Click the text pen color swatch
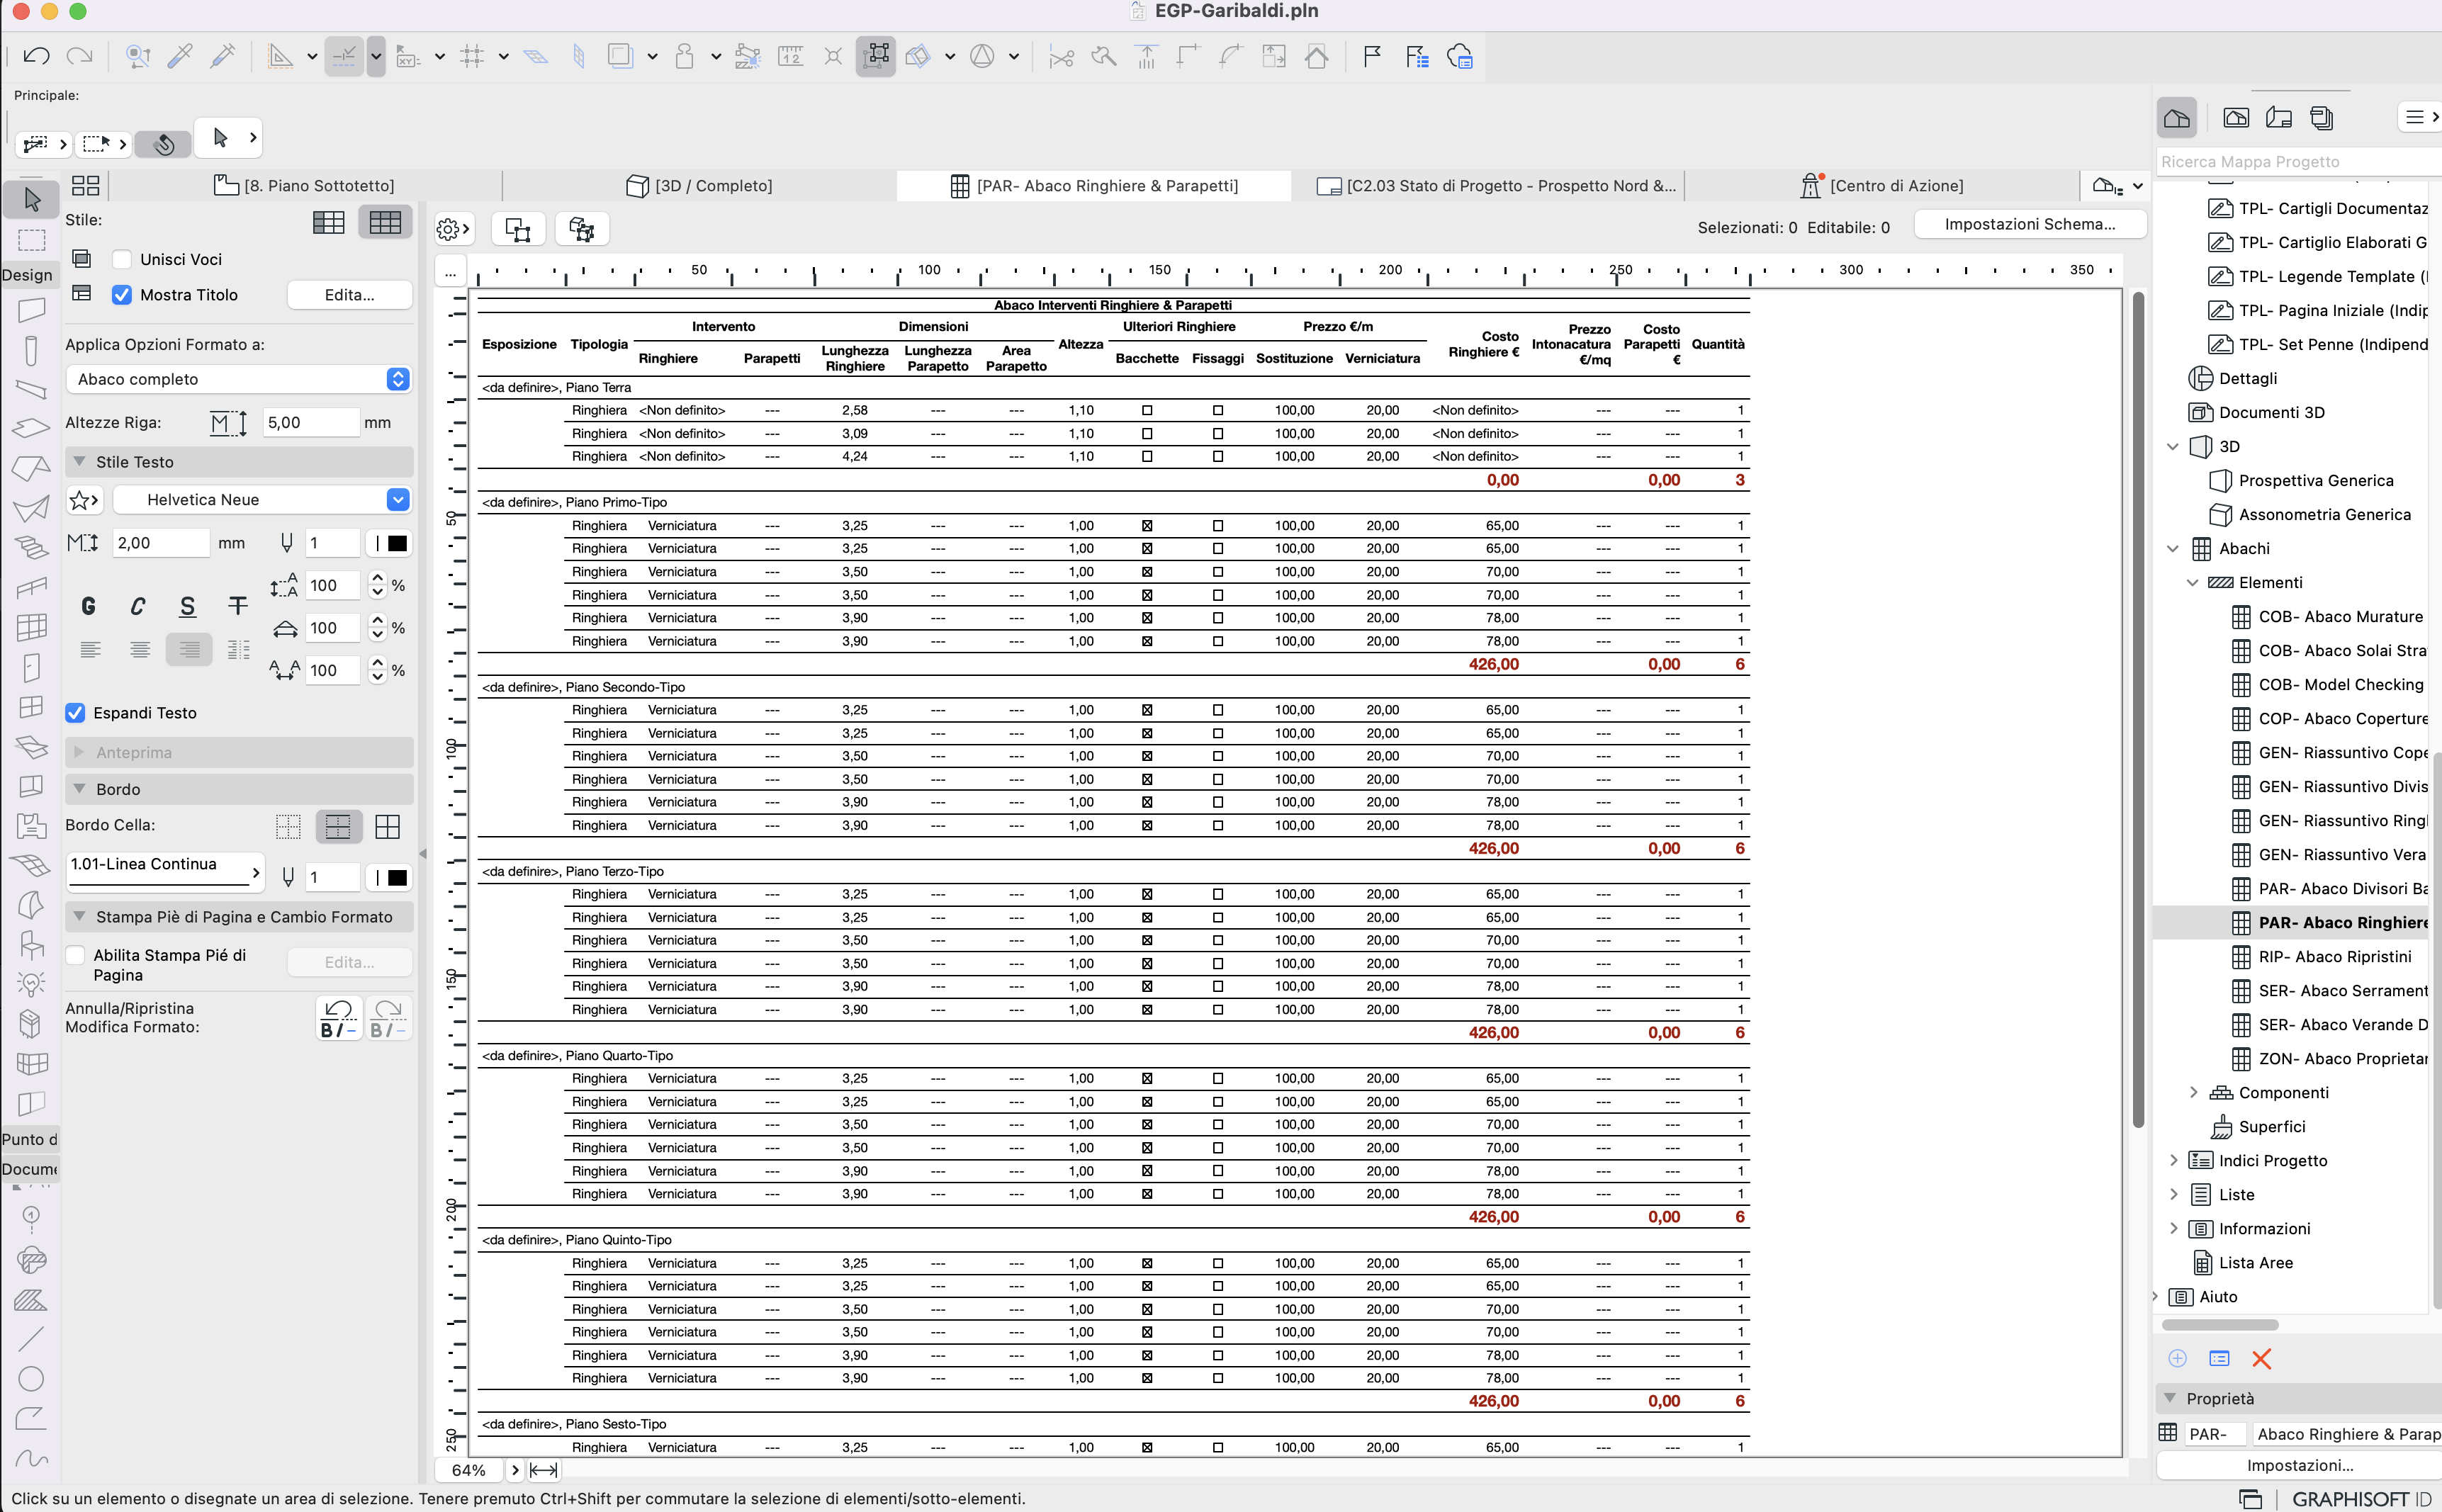The image size is (2442, 1512). tap(388, 543)
